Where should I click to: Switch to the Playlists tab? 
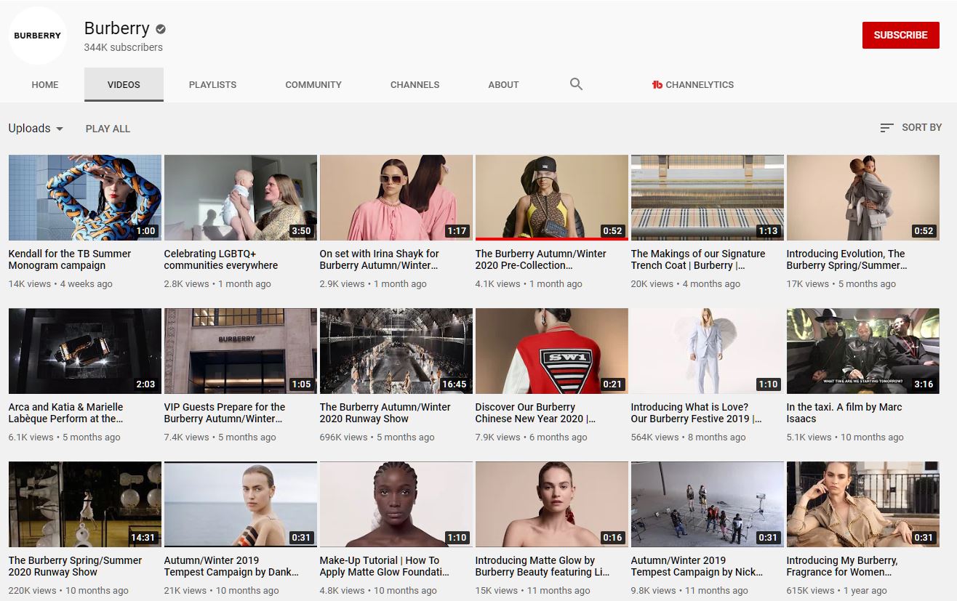(212, 85)
